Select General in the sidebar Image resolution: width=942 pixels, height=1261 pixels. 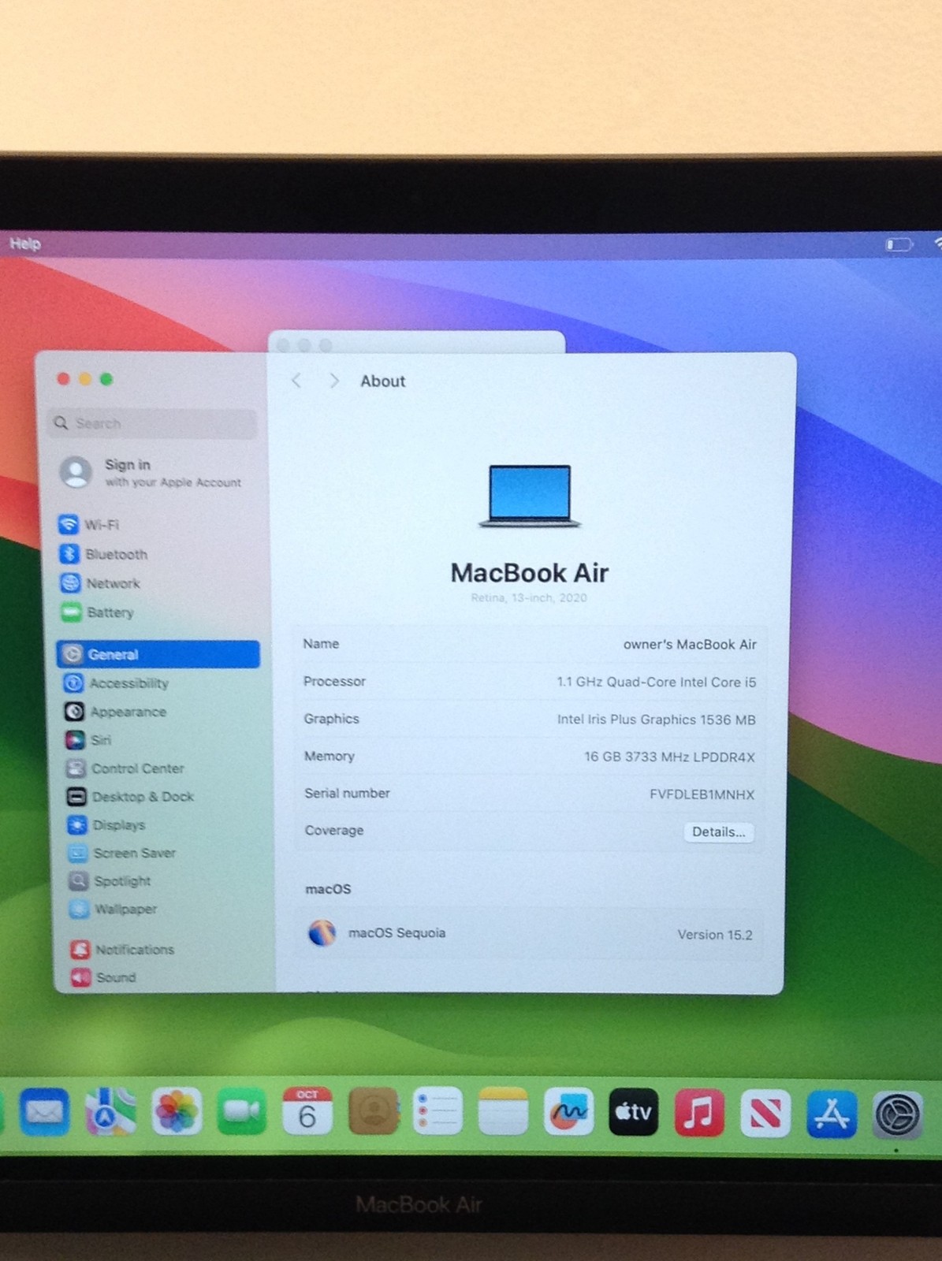point(158,654)
